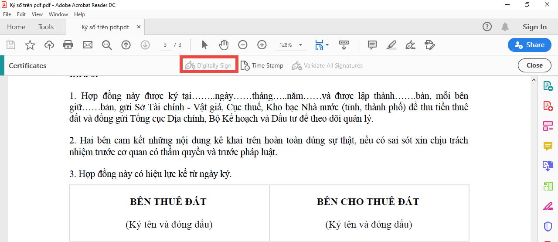Close the Certificates toolbar

click(534, 65)
